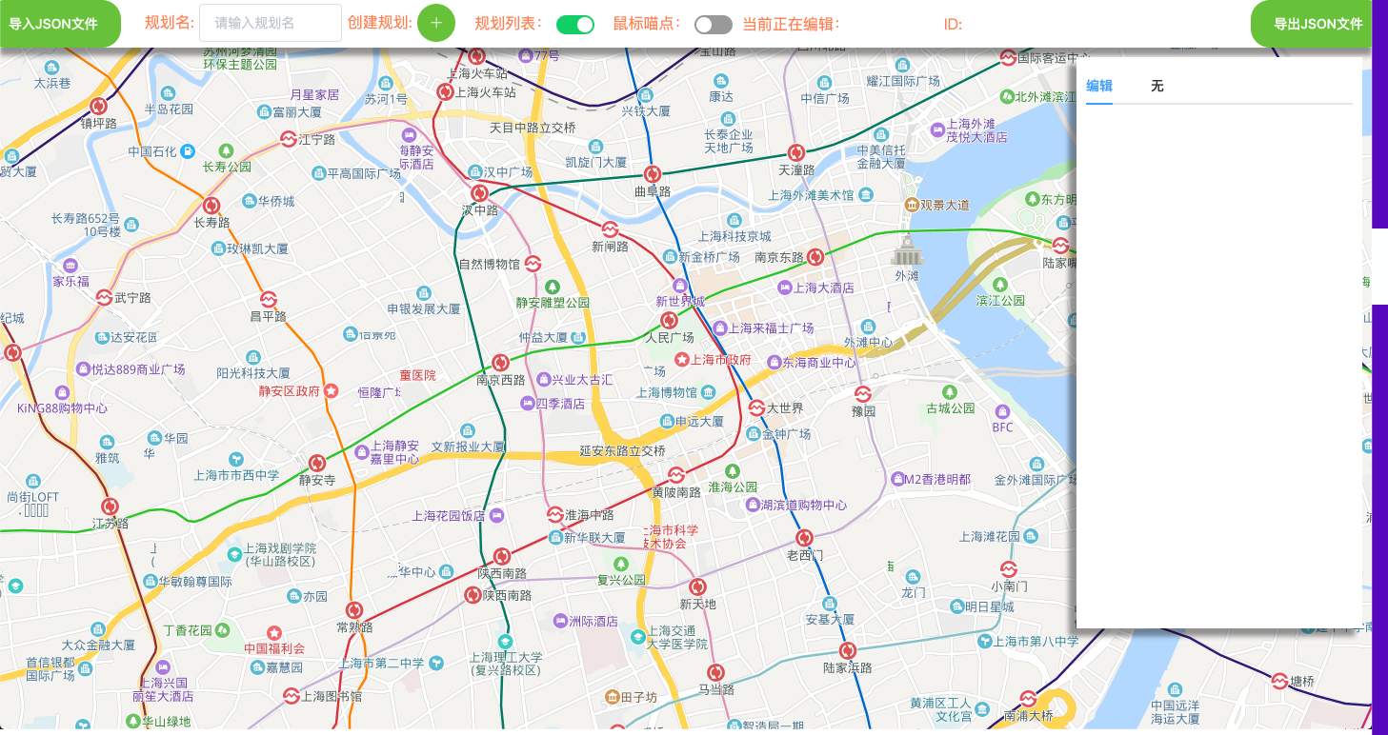
Task: Click the 江宁路 metro station icon
Action: pos(288,140)
